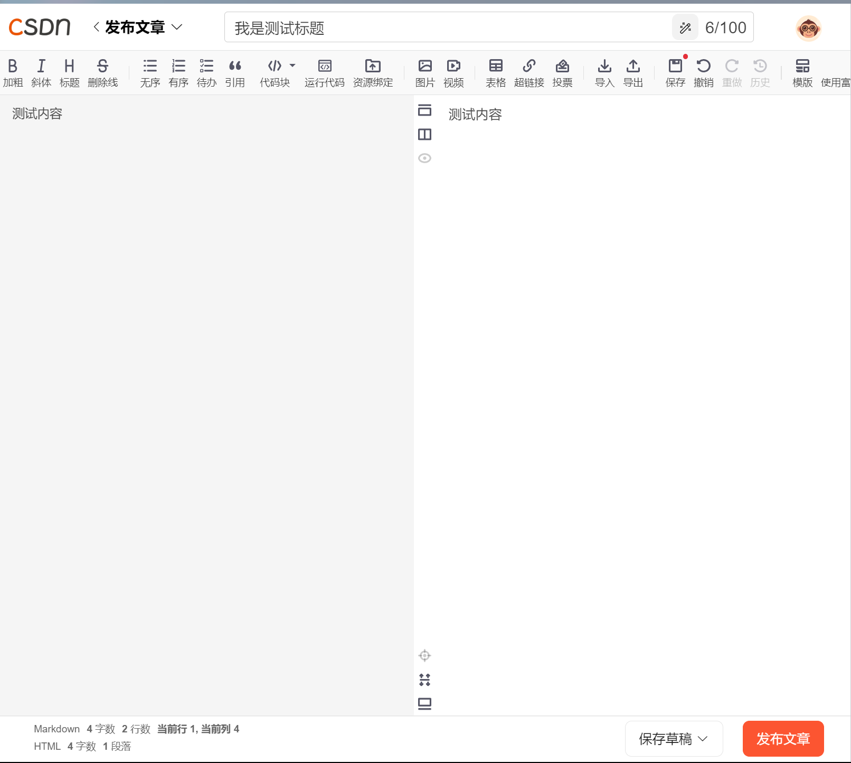The height and width of the screenshot is (763, 851).
Task: Expand the 发布文章 title dropdown
Action: pyautogui.click(x=178, y=27)
